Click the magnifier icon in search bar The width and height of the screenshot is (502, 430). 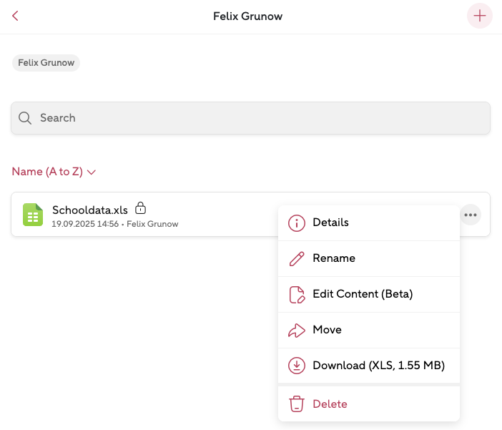[25, 118]
